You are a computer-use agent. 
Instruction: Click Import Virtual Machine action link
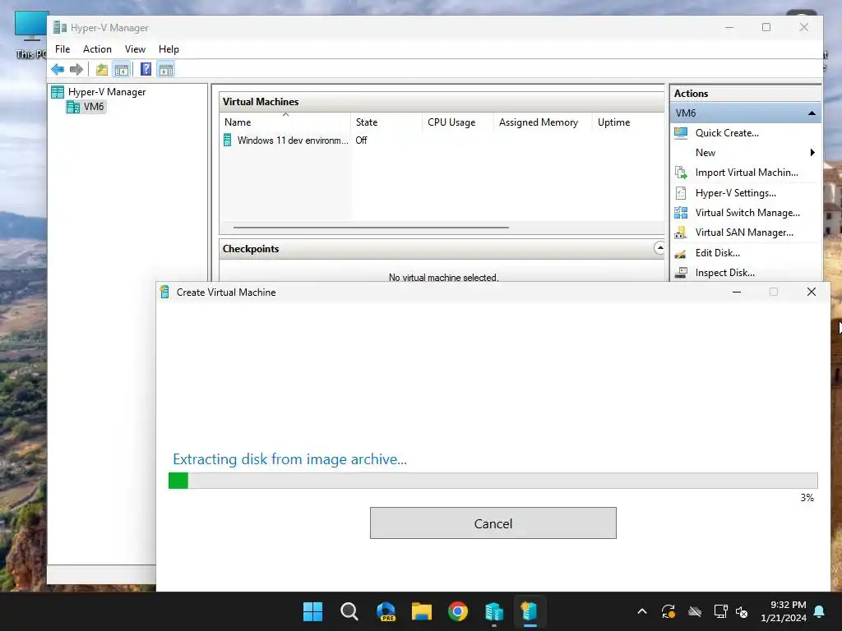(x=747, y=173)
